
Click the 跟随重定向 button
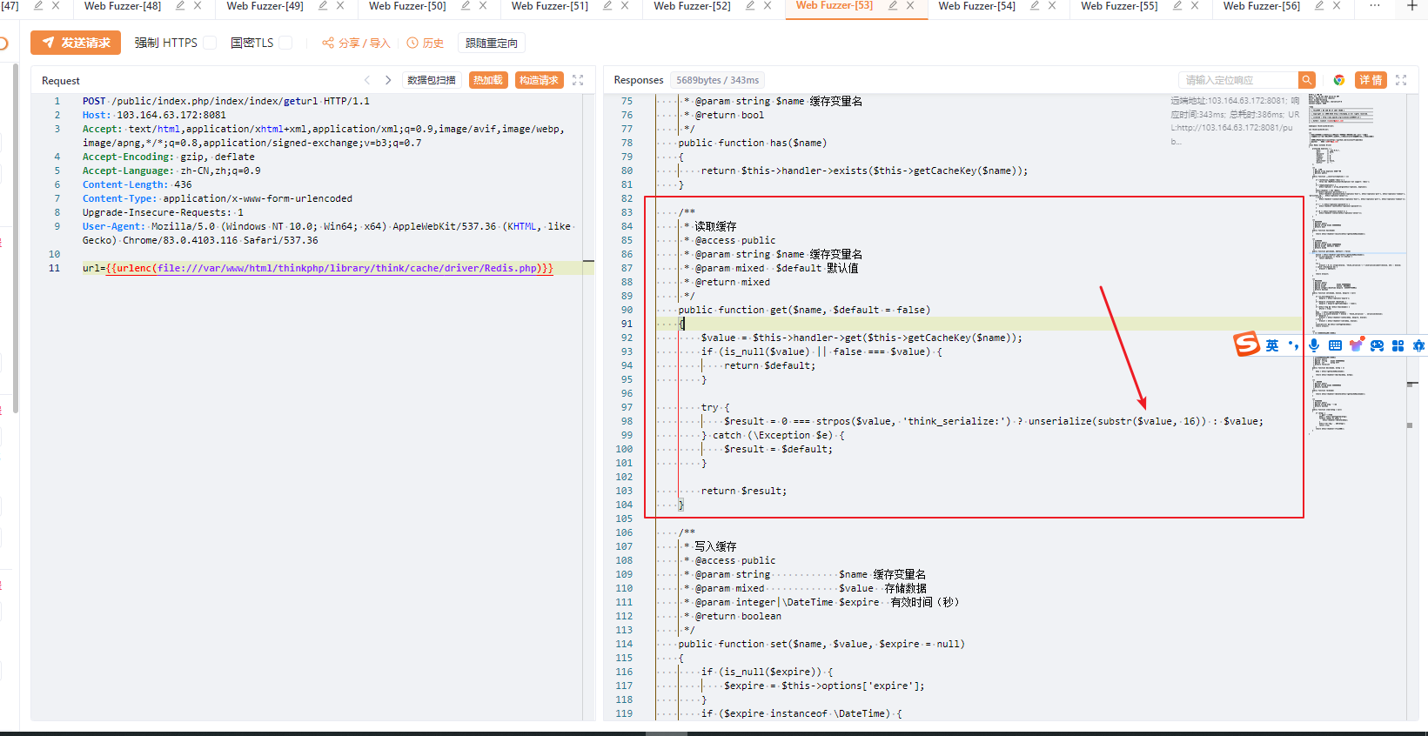[x=492, y=43]
